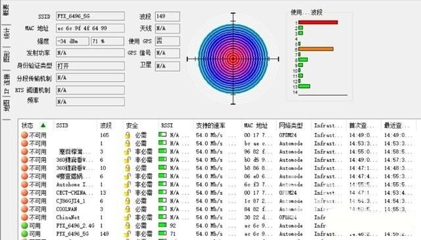This screenshot has width=421, height=240.
Task: Click the closed lock icon in the channel 165 row
Action: point(128,135)
